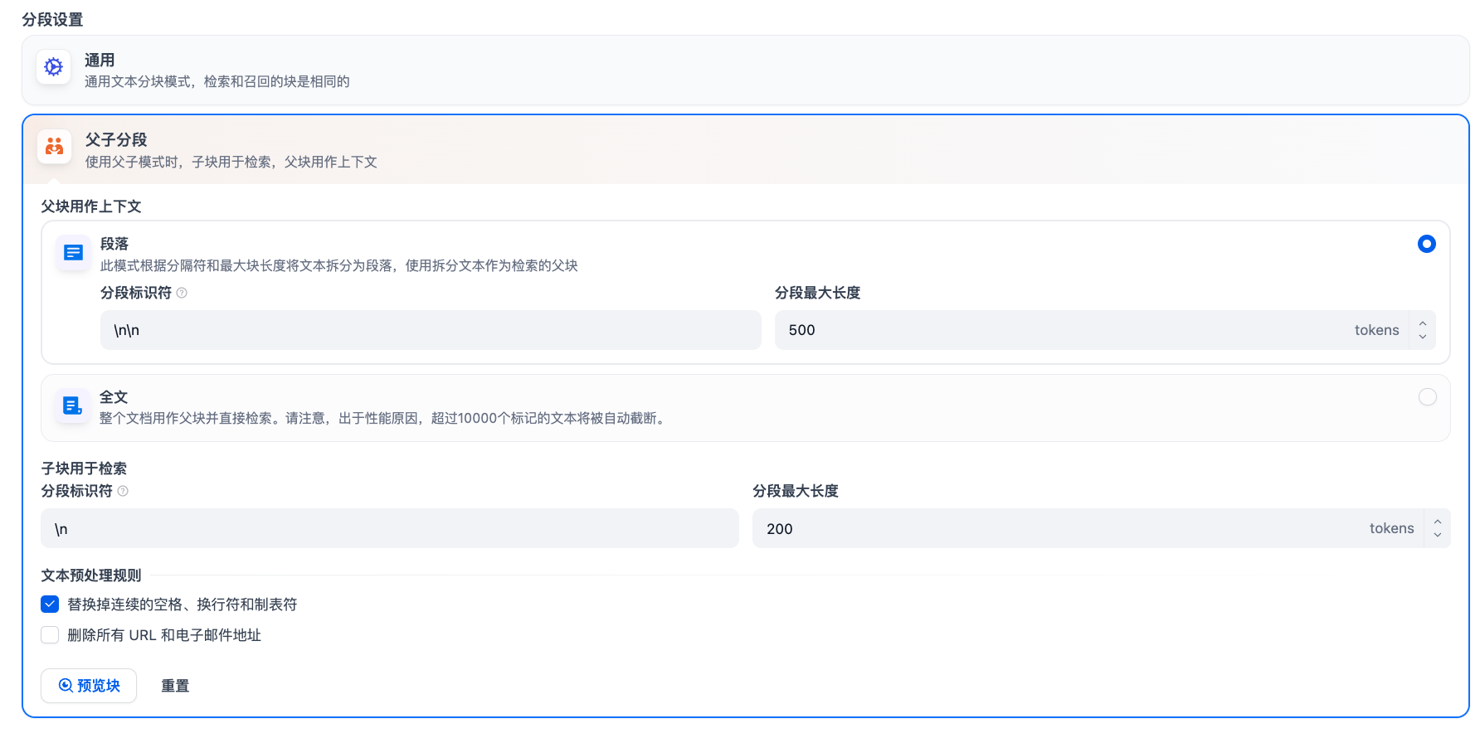This screenshot has height=738, width=1480.
Task: Uncheck 替换掉连续的空格、换行符和制表符
Action: coord(50,604)
